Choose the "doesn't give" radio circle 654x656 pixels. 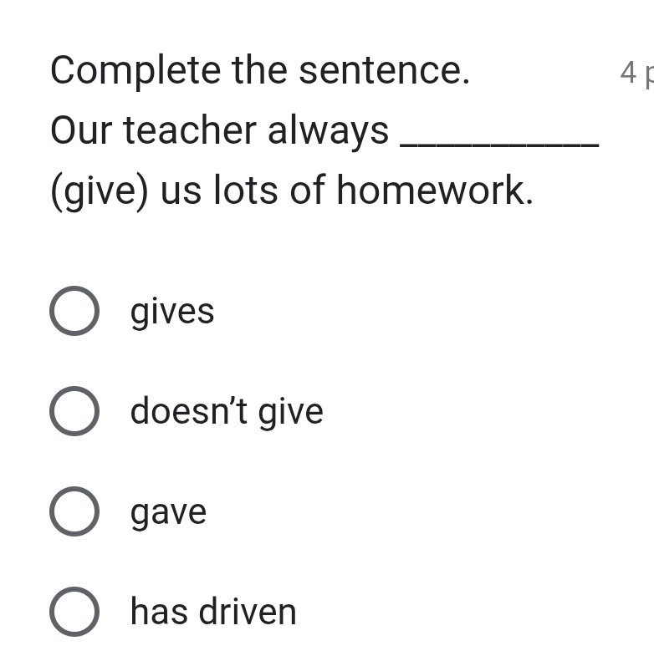(x=74, y=411)
